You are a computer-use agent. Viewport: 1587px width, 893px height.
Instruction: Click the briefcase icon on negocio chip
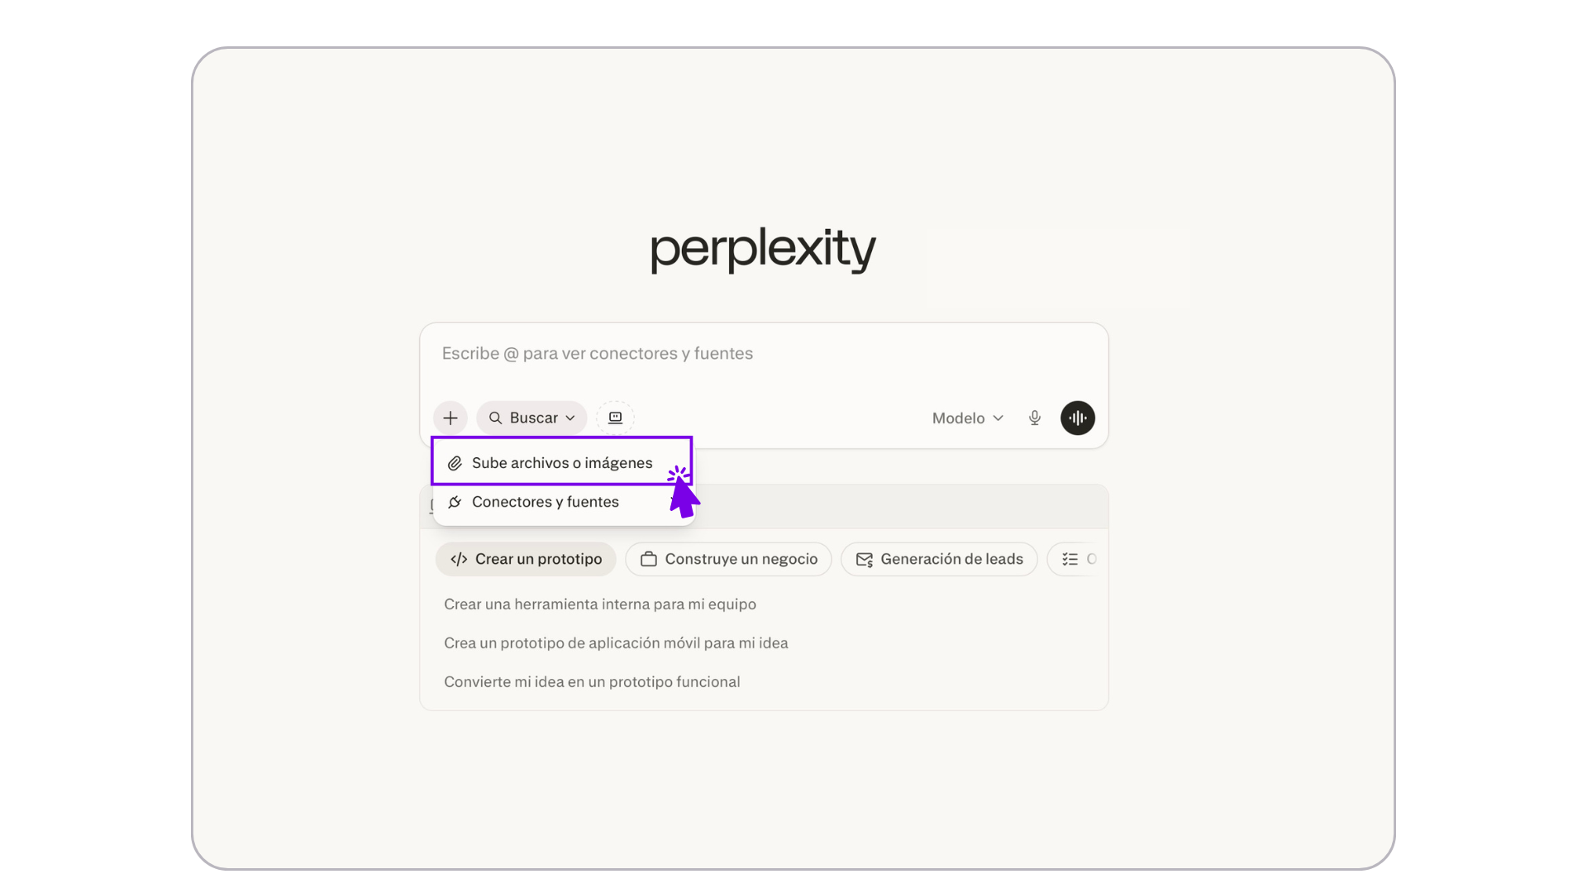[x=649, y=559]
